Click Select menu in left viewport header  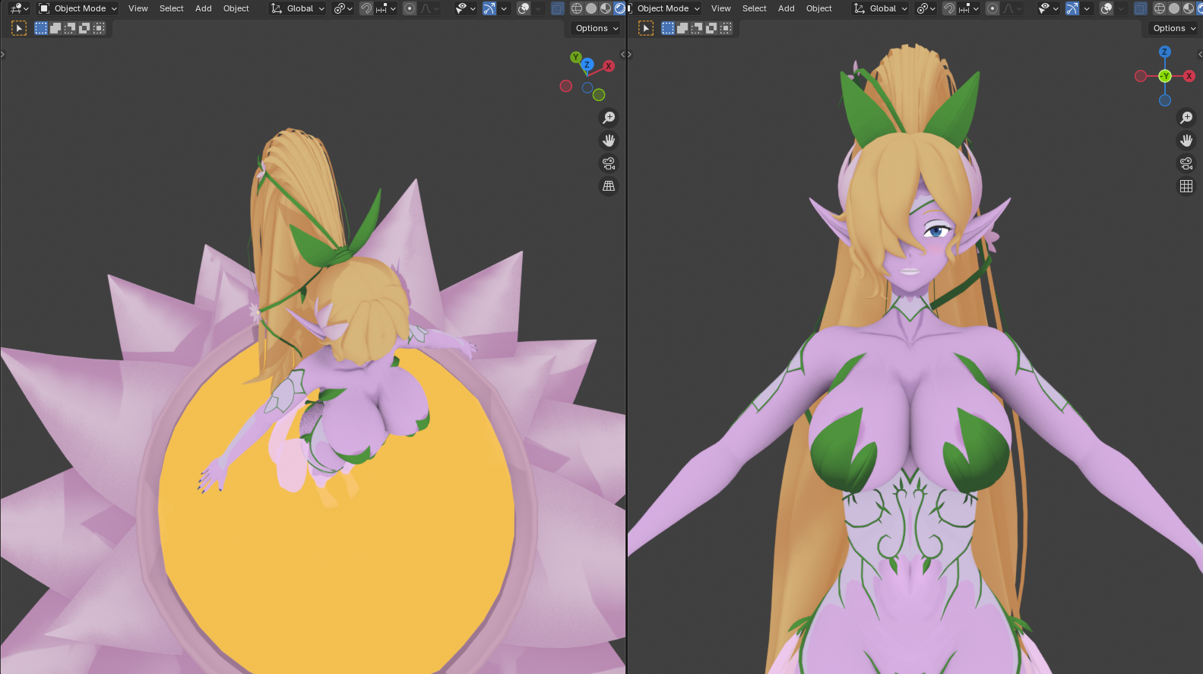171,8
